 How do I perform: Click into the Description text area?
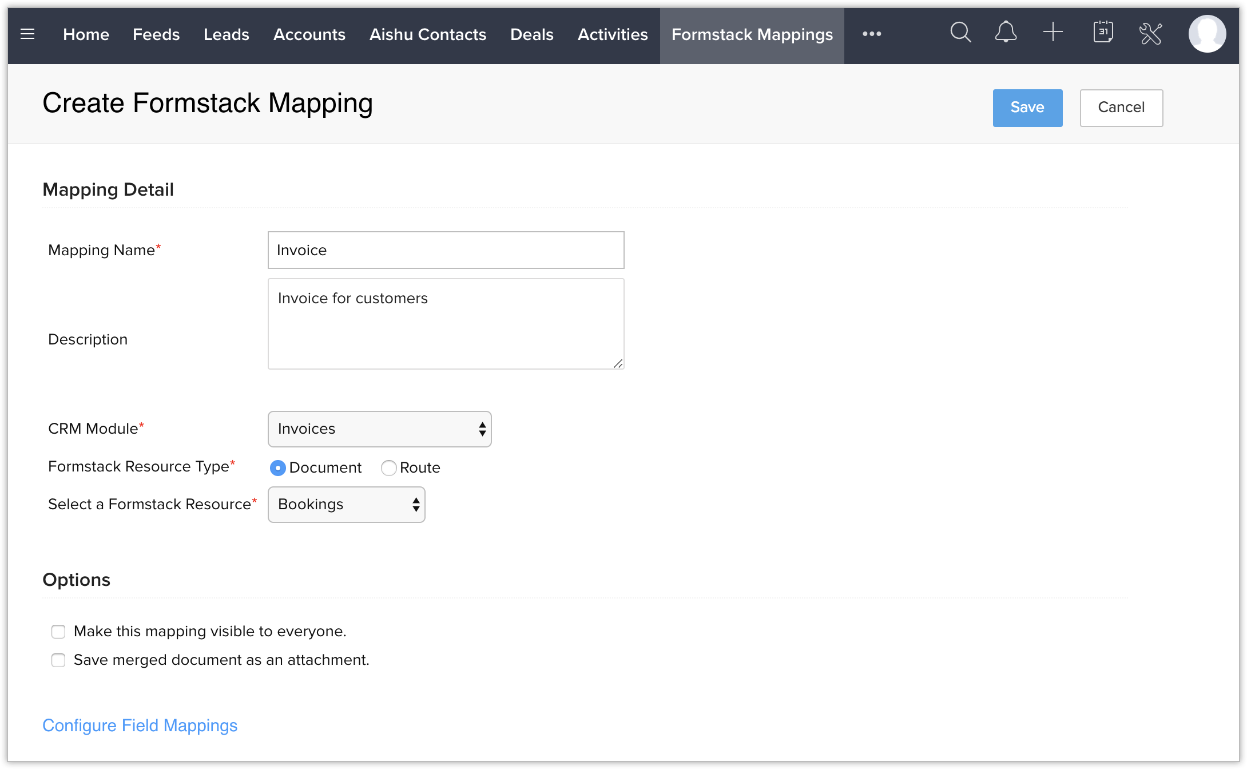(446, 324)
